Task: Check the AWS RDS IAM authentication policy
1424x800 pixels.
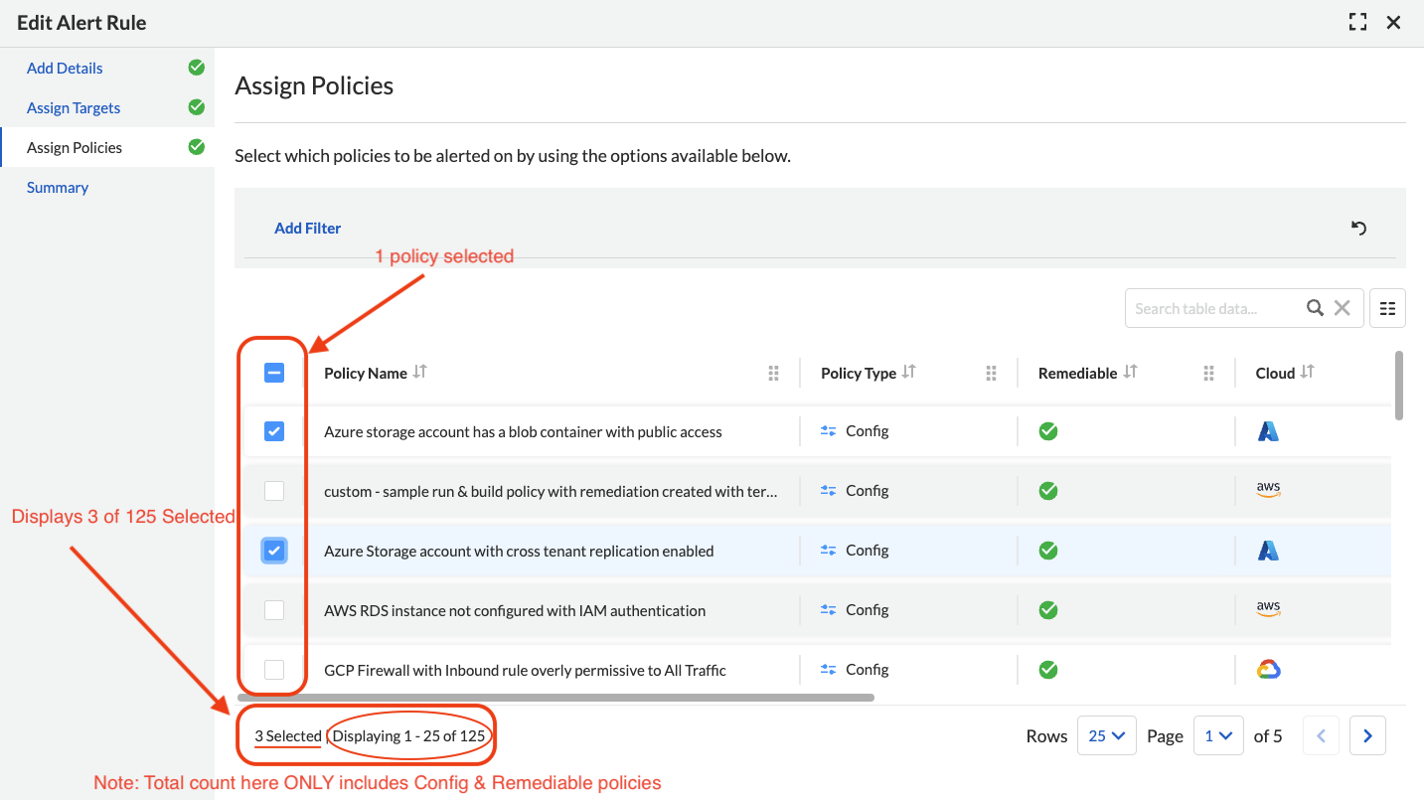Action: pyautogui.click(x=274, y=610)
